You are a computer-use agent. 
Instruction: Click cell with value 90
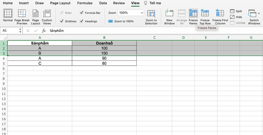[104, 58]
